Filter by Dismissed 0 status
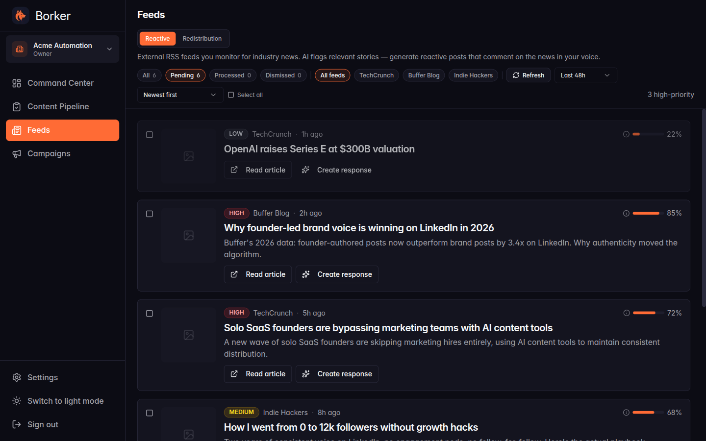This screenshot has width=706, height=441. tap(283, 75)
